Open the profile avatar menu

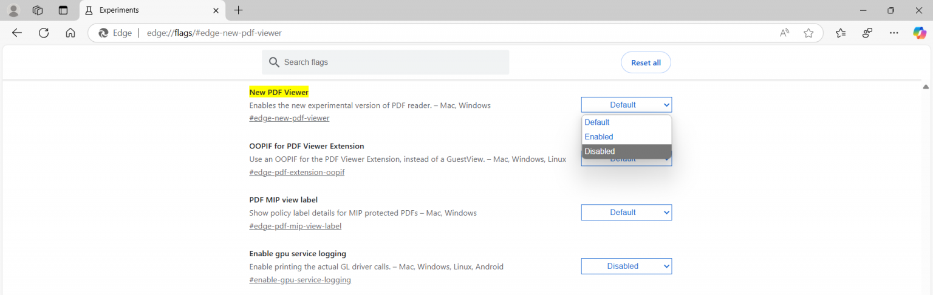pos(13,10)
